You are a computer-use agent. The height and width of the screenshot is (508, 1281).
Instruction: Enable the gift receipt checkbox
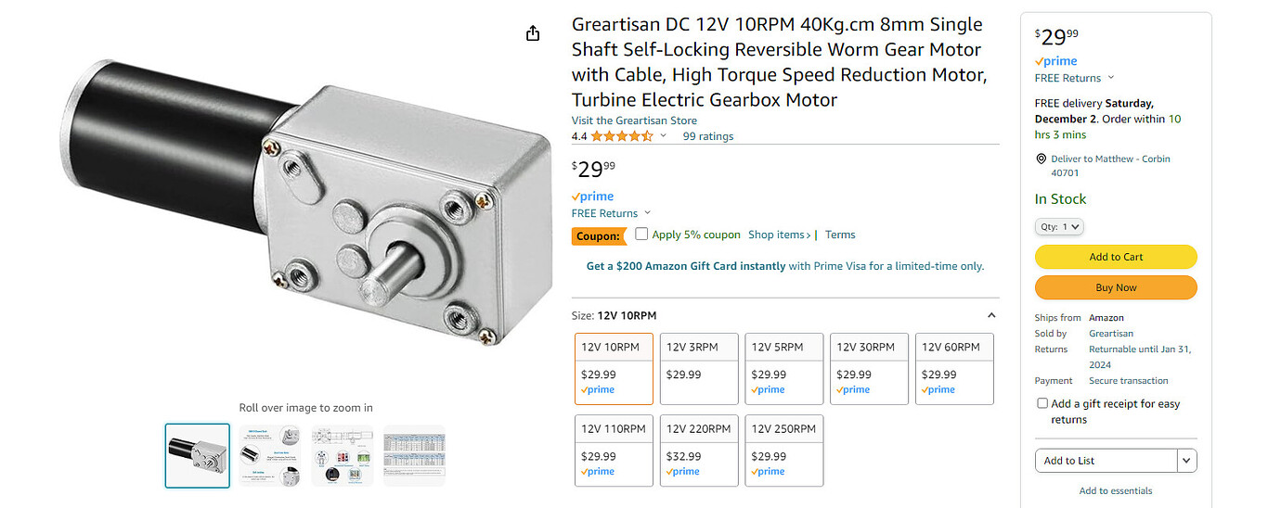[x=1042, y=404]
